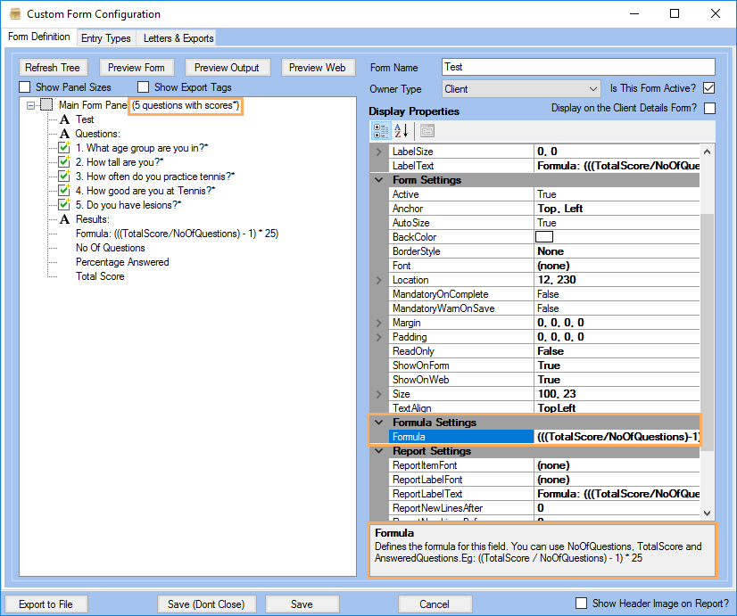Click the checkbox icon for How tall are you
The width and height of the screenshot is (737, 616).
pos(64,161)
